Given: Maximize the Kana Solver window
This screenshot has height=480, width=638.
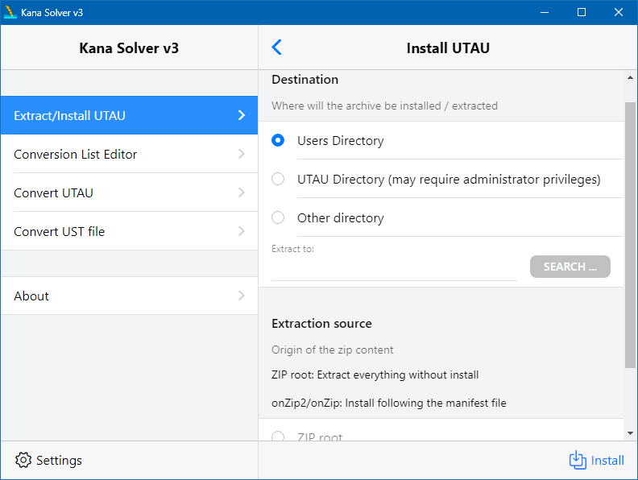Looking at the screenshot, I should 582,12.
